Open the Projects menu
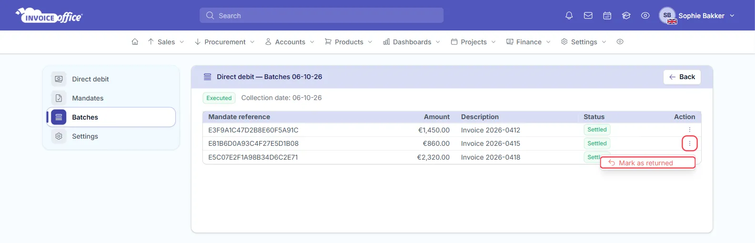Screen dimensions: 755x243 pyautogui.click(x=473, y=42)
